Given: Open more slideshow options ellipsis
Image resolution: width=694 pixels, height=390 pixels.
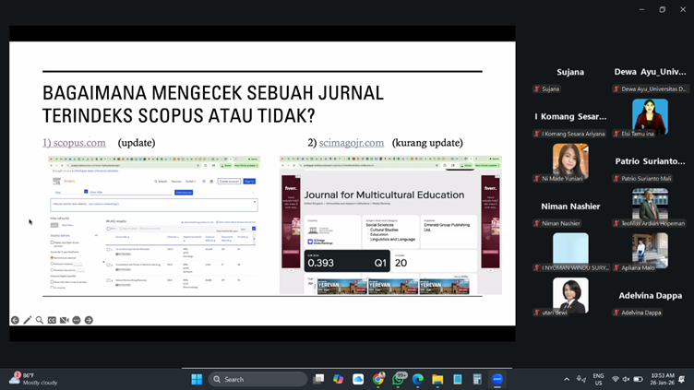Looking at the screenshot, I should (77, 320).
